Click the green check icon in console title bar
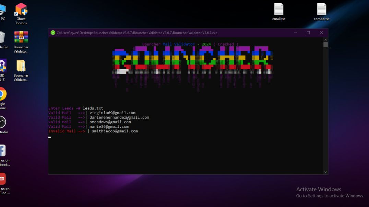Screen dimensions: 369x207 [x=53, y=33]
